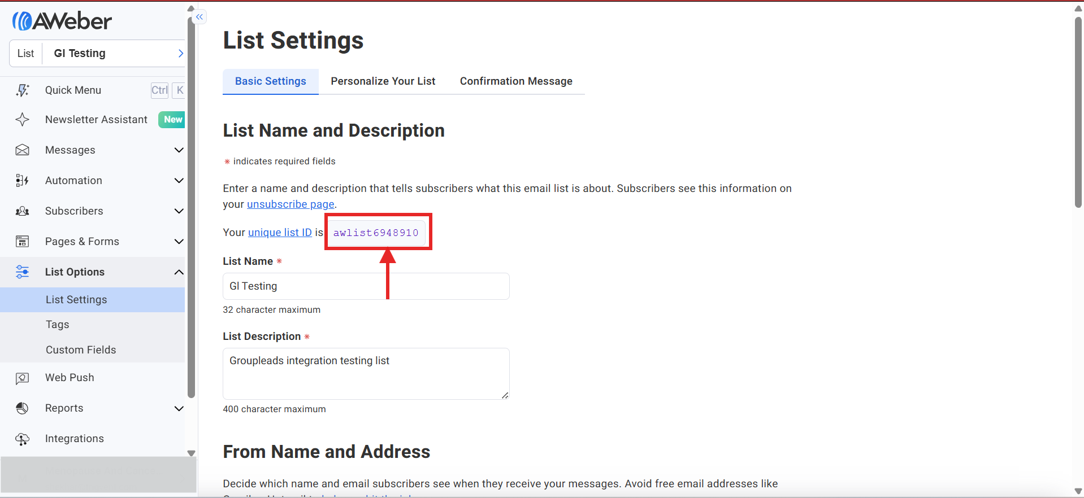Open Quick Menu
Image resolution: width=1084 pixels, height=498 pixels.
coord(73,90)
